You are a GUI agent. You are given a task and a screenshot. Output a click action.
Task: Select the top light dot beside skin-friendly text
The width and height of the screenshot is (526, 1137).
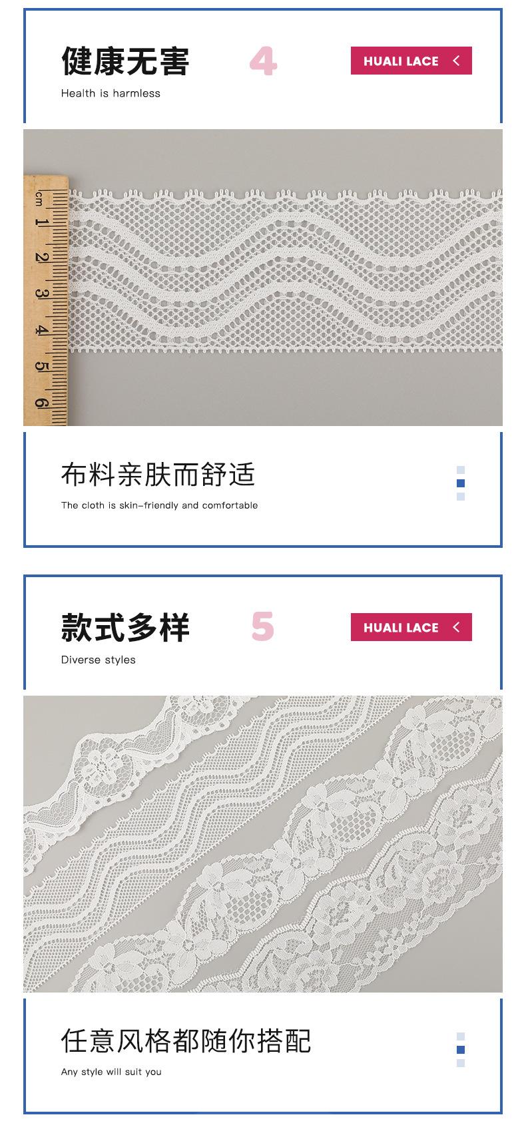461,470
